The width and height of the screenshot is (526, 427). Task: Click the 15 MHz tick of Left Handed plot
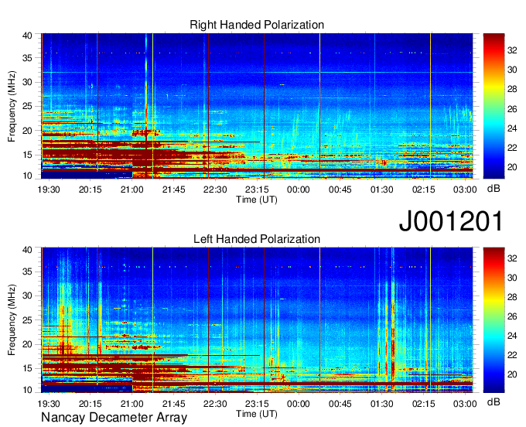27,368
